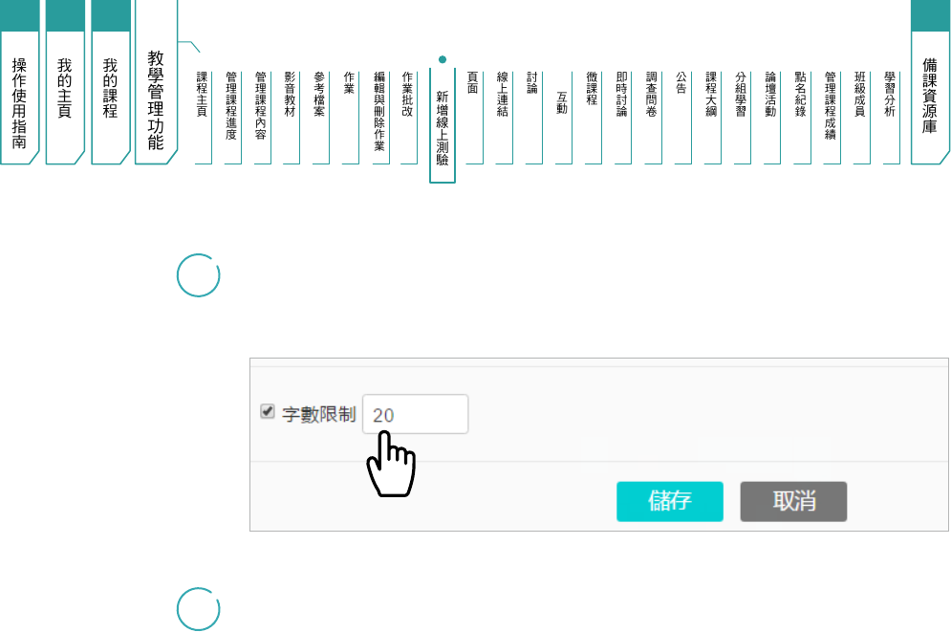
Task: Select 點名紀錄 in the navigation
Action: click(x=800, y=94)
